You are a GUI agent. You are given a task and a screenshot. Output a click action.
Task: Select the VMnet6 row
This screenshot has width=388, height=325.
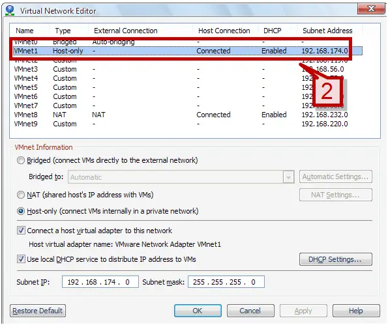coord(188,96)
